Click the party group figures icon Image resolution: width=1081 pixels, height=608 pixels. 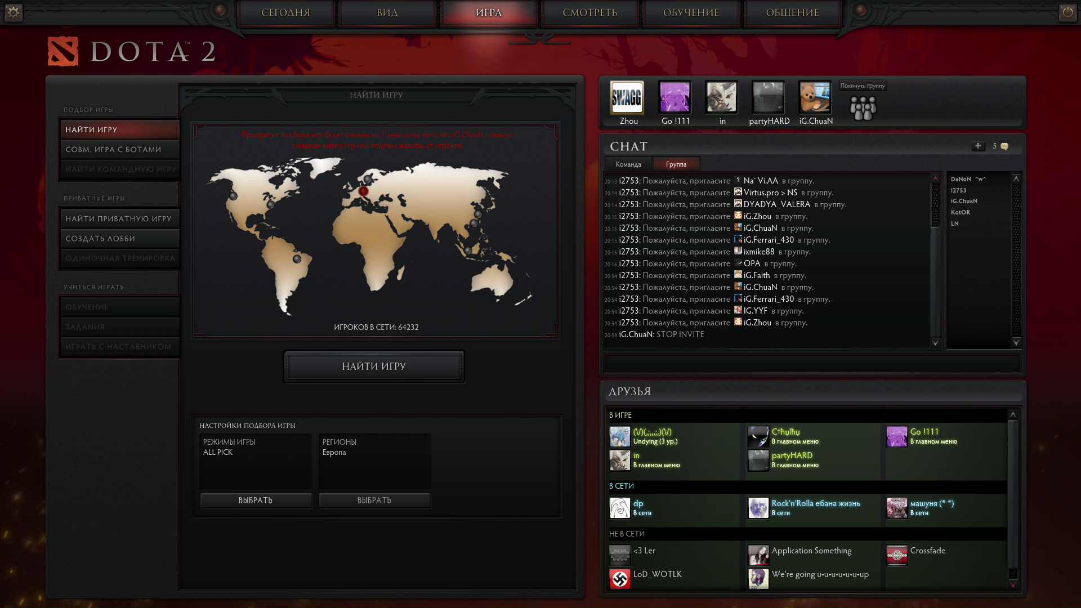(863, 108)
